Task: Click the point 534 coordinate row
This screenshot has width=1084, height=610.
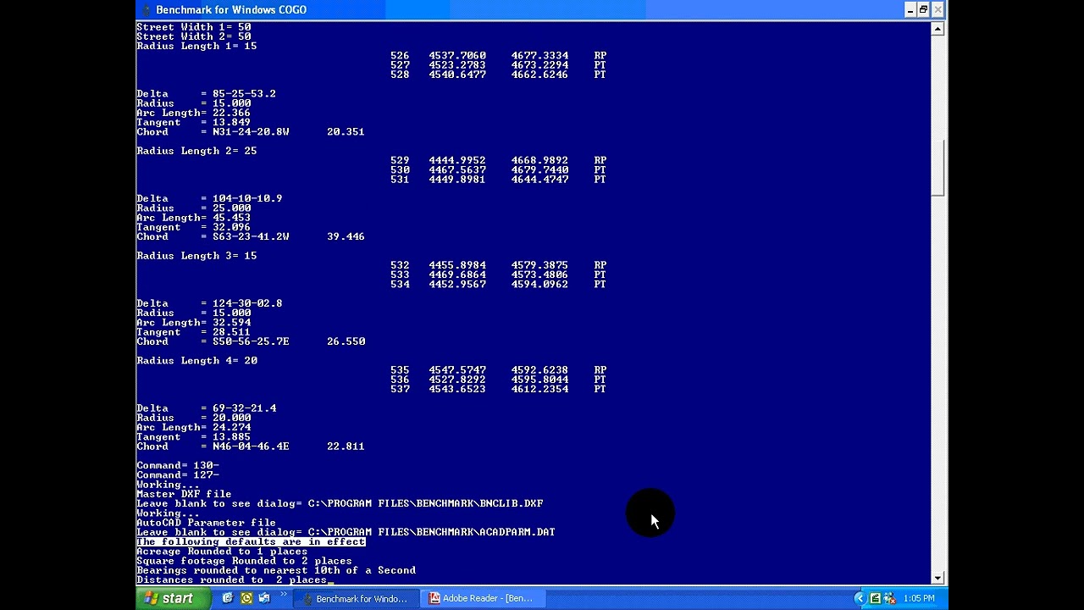Action: pos(498,285)
